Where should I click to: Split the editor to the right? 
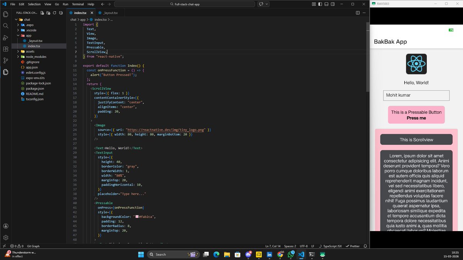[x=358, y=13]
